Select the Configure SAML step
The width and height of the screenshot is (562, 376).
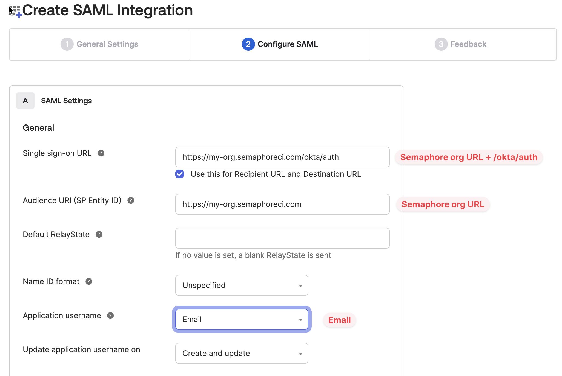[280, 44]
